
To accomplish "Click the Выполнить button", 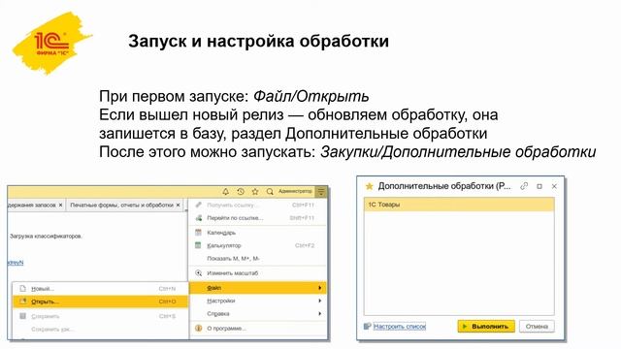I will click(x=486, y=327).
